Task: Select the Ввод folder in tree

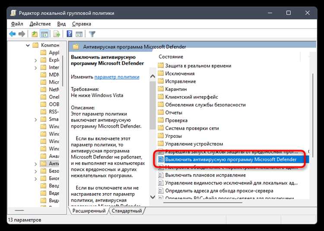Action: [50, 186]
